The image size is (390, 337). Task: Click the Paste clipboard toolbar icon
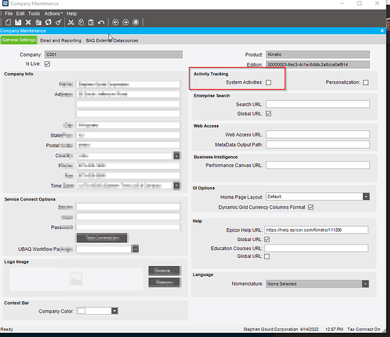coord(91,22)
